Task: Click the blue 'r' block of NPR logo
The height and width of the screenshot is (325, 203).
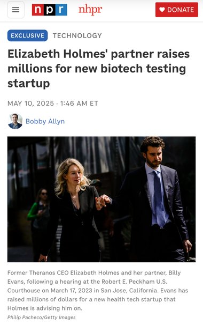Action: 61,10
